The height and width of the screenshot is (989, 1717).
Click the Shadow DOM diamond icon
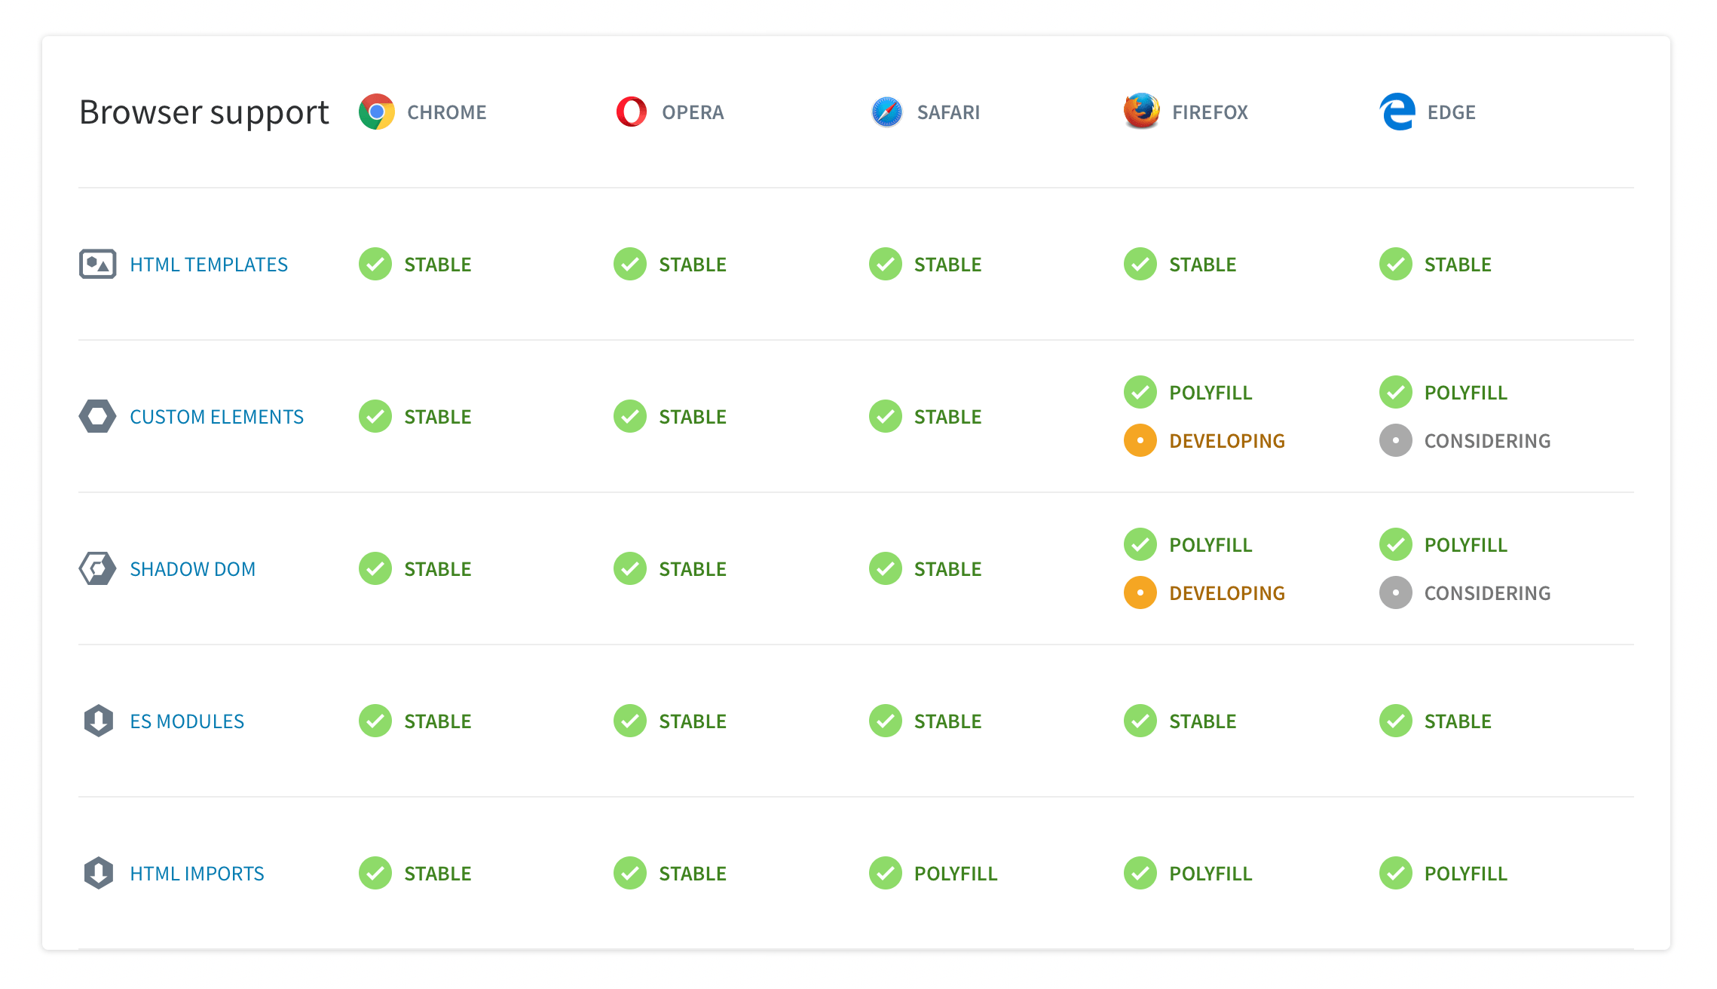96,568
